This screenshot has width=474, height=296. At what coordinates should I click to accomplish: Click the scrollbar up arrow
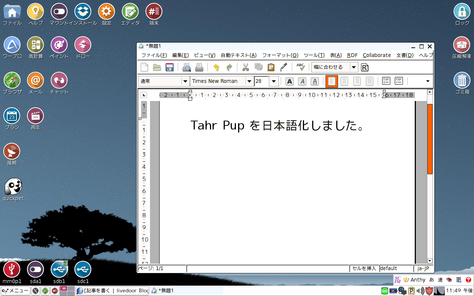click(x=430, y=92)
